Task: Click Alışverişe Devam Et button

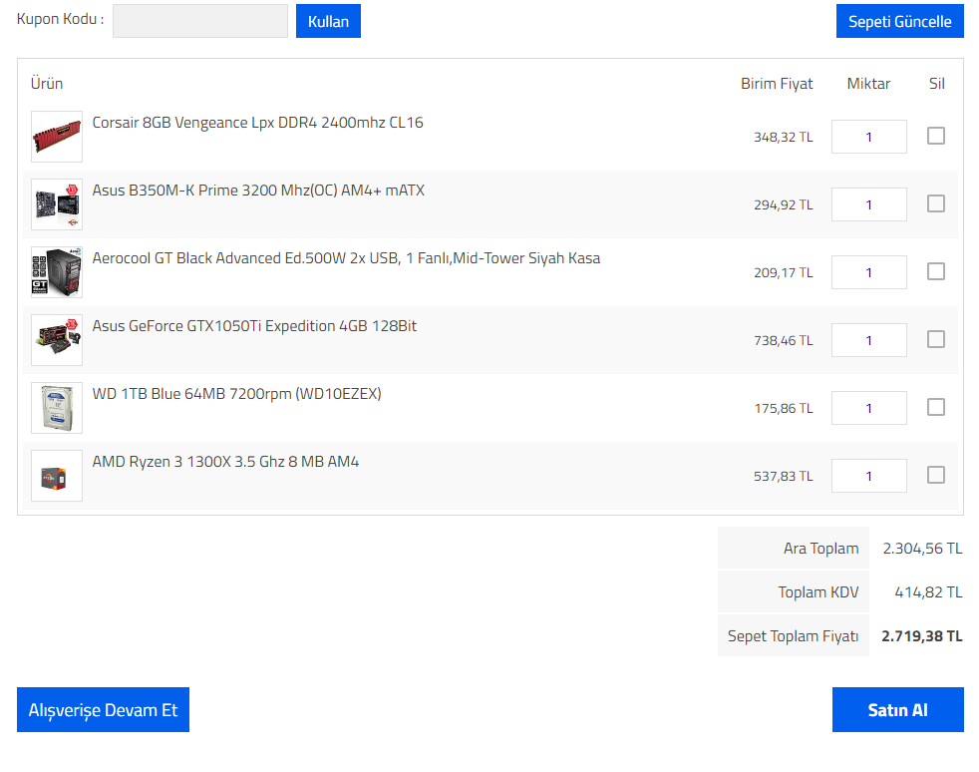Action: (x=103, y=710)
